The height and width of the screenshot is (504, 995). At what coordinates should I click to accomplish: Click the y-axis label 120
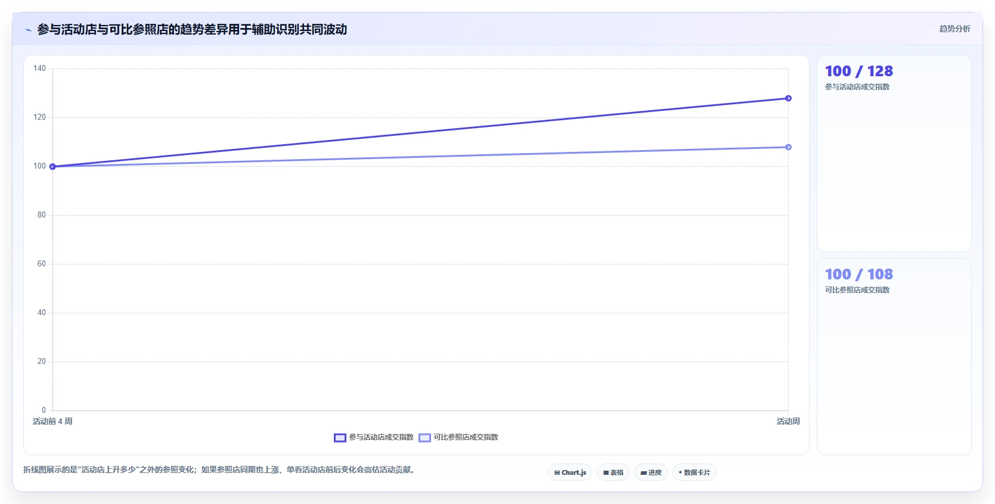point(39,117)
